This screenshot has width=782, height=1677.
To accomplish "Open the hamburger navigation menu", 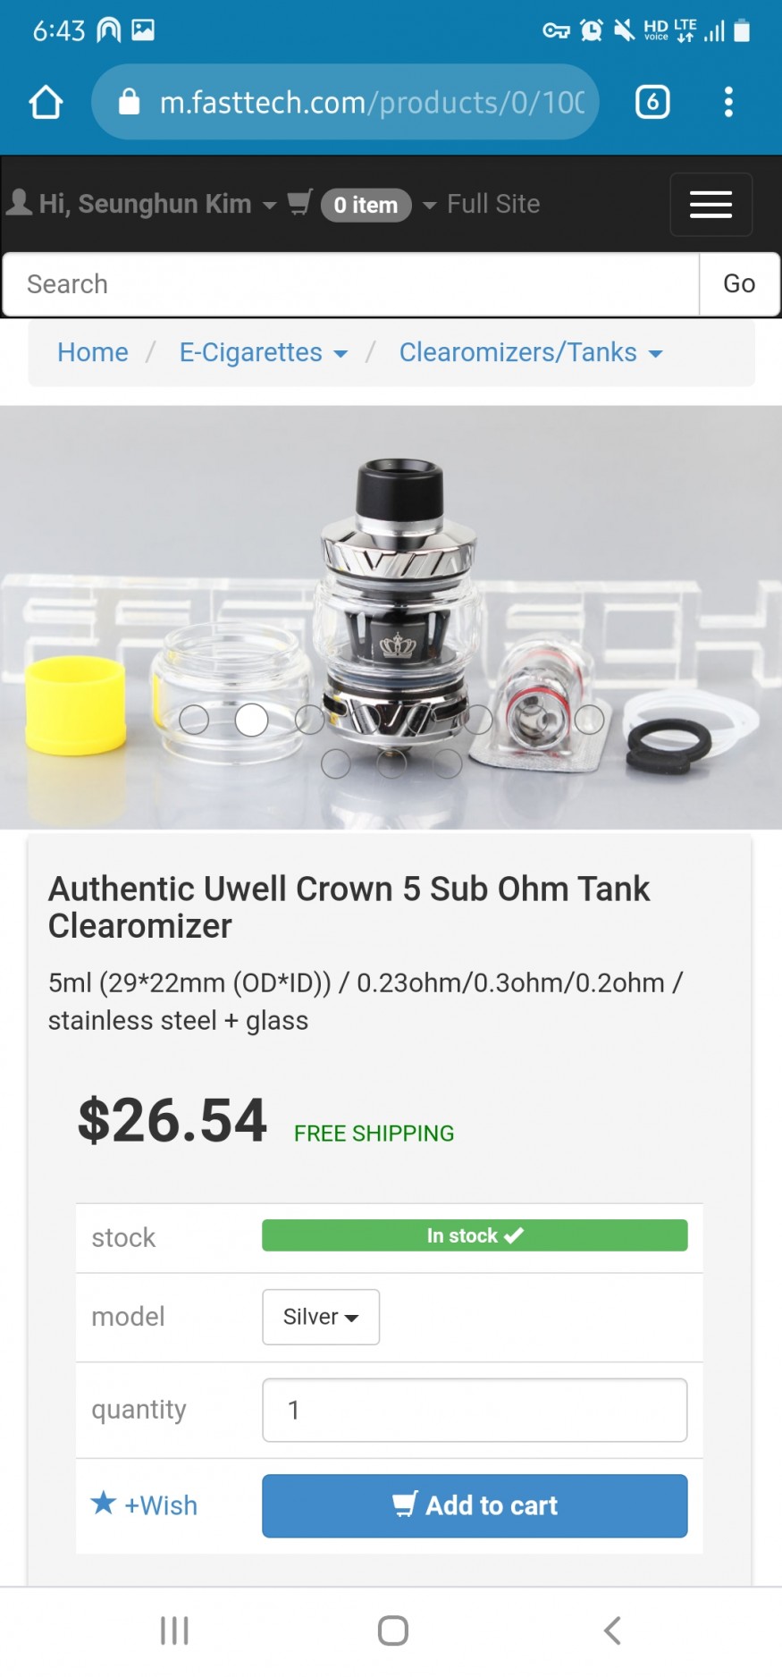I will click(711, 204).
